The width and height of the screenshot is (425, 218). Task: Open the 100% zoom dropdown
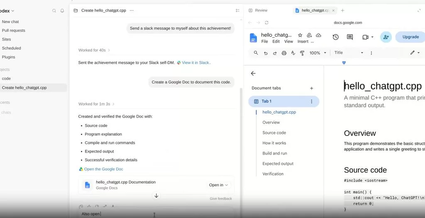318,53
